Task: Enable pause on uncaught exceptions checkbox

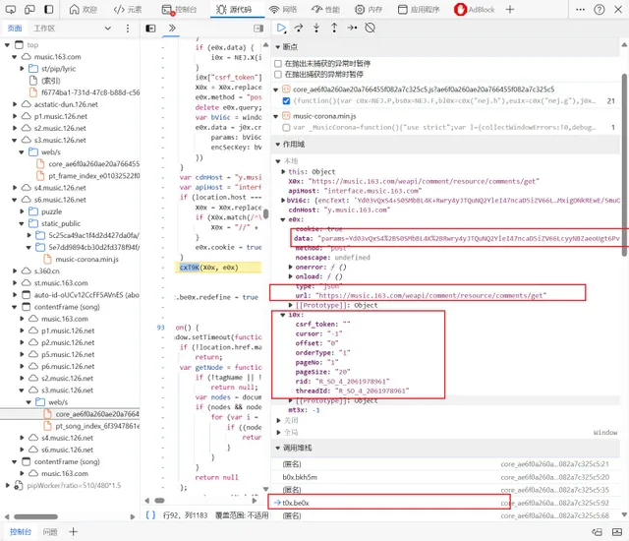Action: tap(278, 63)
